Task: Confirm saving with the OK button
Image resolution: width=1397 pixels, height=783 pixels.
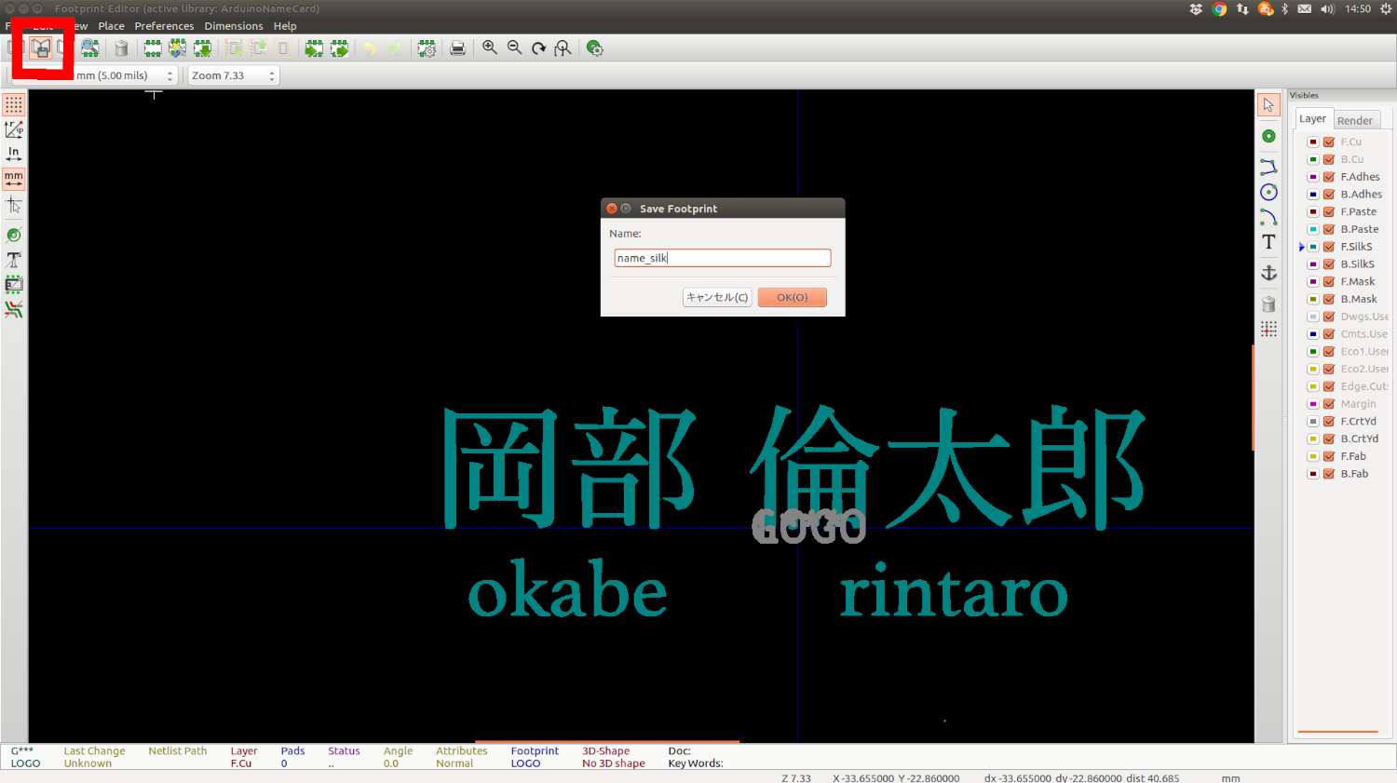Action: click(791, 297)
